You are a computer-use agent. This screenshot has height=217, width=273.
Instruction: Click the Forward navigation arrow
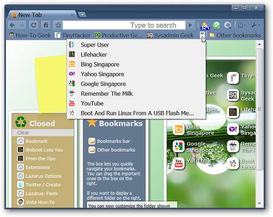tap(21, 25)
